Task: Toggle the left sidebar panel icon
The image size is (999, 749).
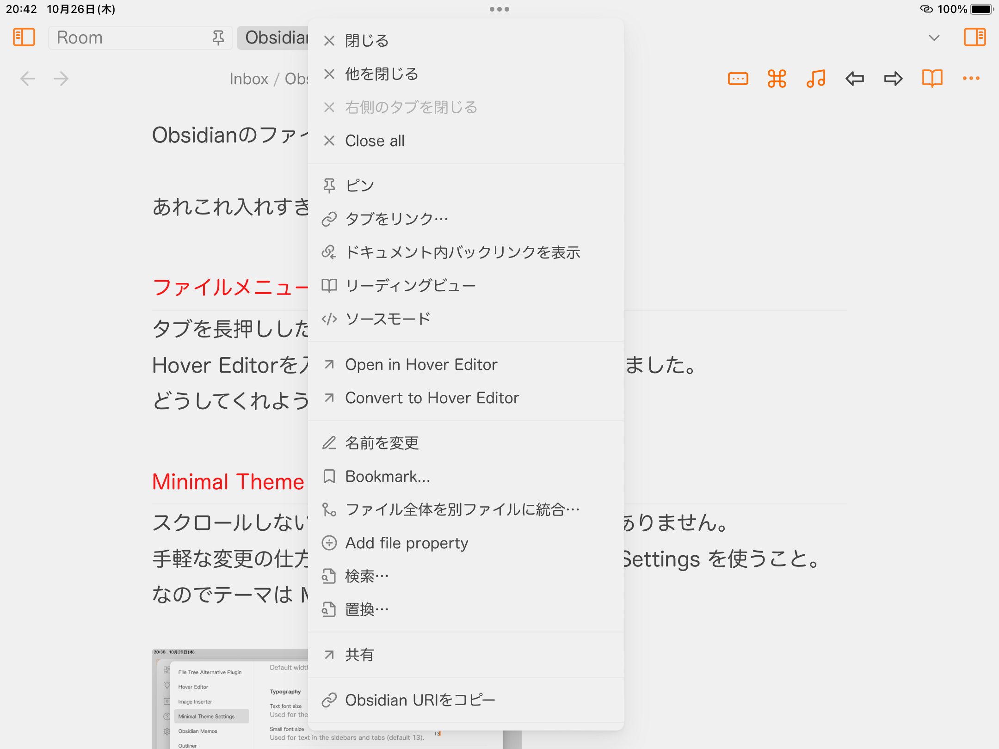Action: [x=24, y=37]
